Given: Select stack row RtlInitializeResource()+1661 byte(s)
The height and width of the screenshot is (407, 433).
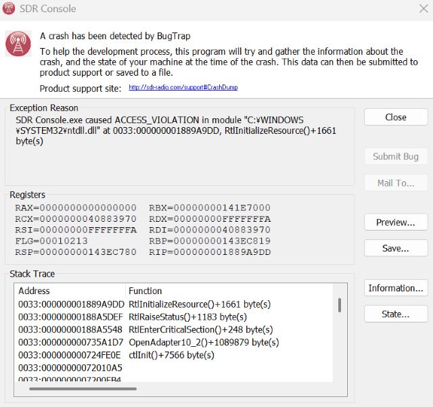Looking at the screenshot, I should [200, 304].
